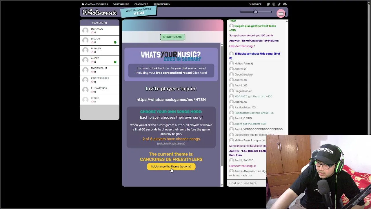The height and width of the screenshot is (209, 371).
Task: Click 'Set/change the theme (optional)' button
Action: (171, 166)
